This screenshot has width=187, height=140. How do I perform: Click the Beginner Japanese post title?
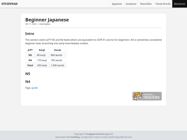(x=47, y=20)
